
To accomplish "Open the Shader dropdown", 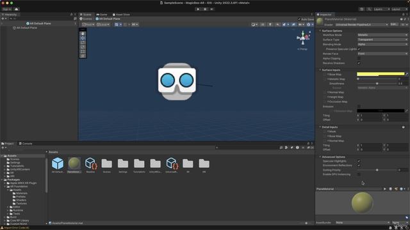I will pyautogui.click(x=361, y=24).
